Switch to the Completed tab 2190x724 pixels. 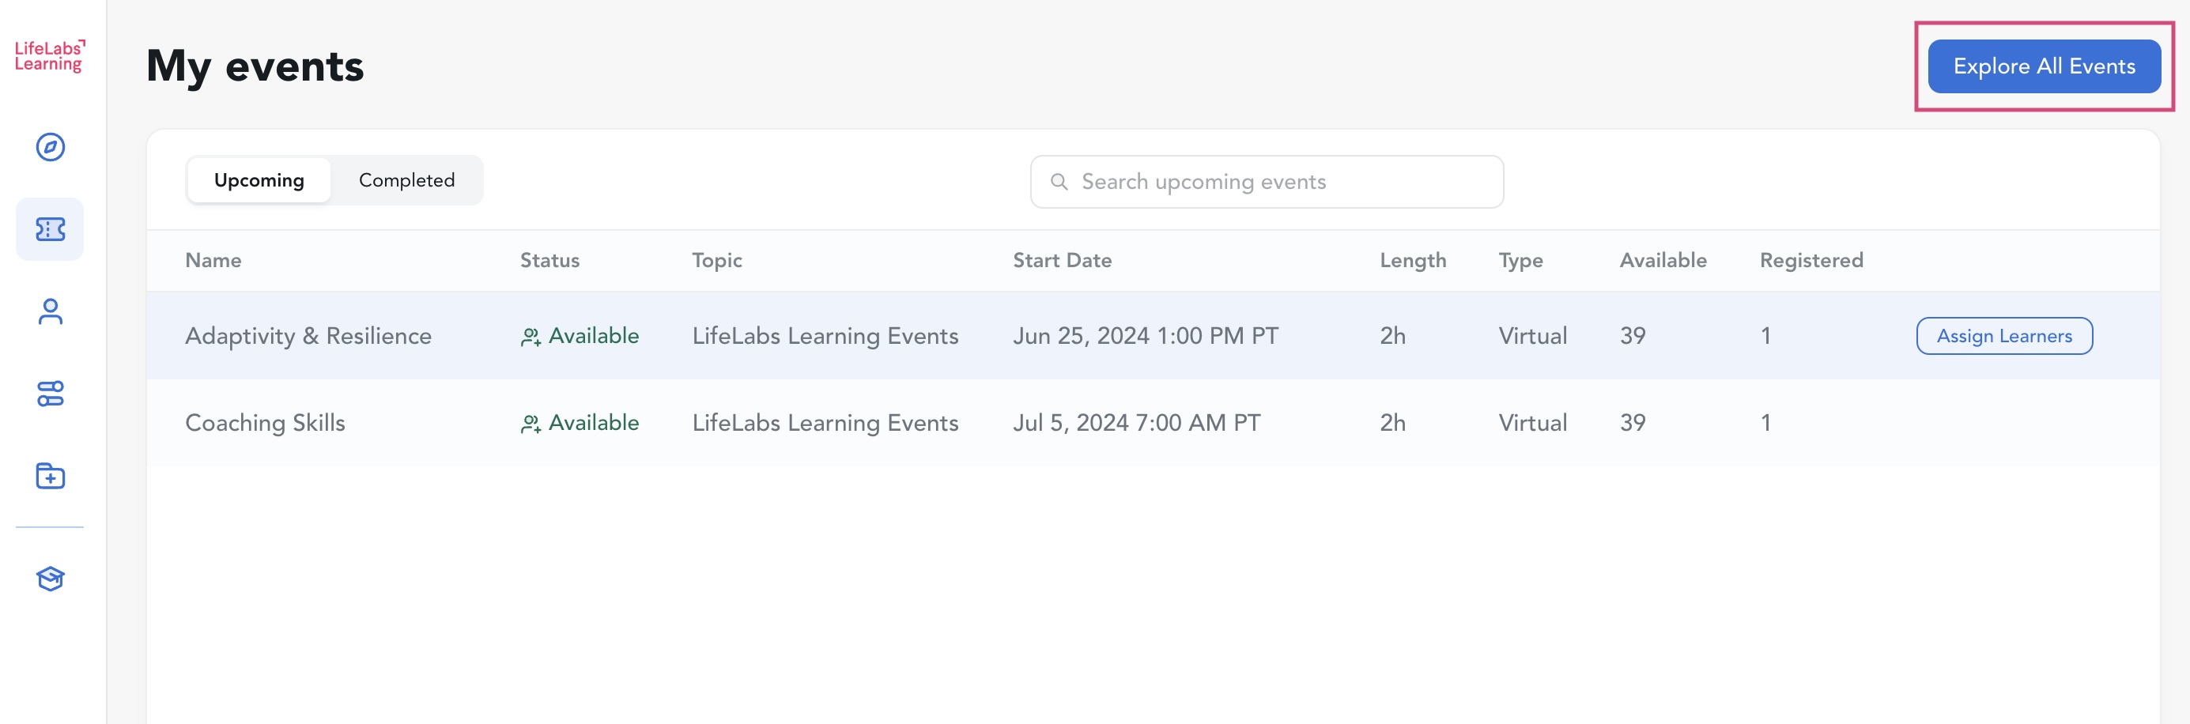pyautogui.click(x=406, y=180)
